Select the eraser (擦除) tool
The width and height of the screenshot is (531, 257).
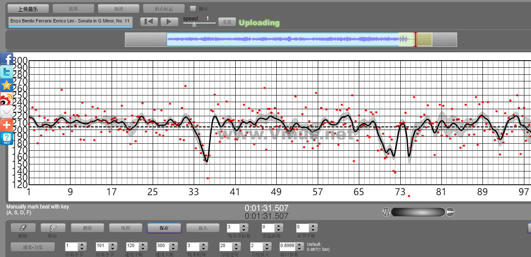(23, 228)
